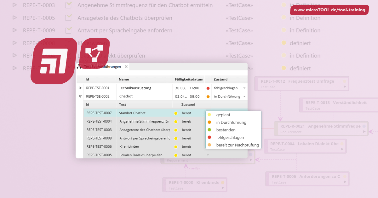Expand the background row Lokalen Dialekt überprüfen
This screenshot has height=198, width=378.
pos(14,55)
